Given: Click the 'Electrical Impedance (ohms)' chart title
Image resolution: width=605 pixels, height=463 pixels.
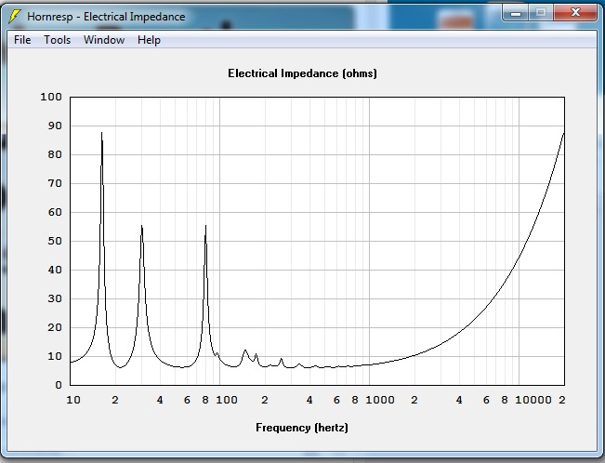Looking at the screenshot, I should [302, 73].
